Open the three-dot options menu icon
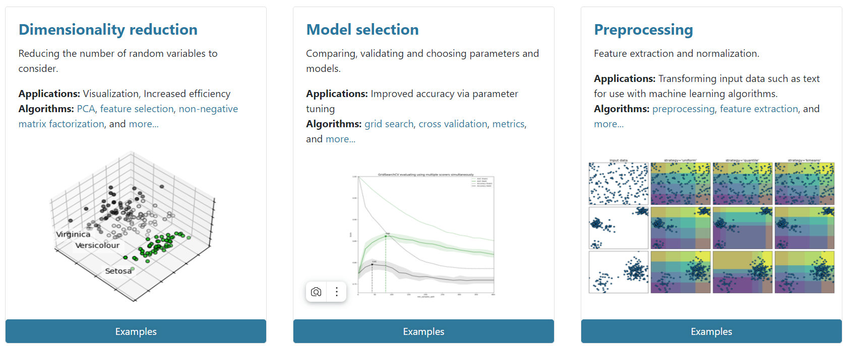The width and height of the screenshot is (859, 346). 337,292
